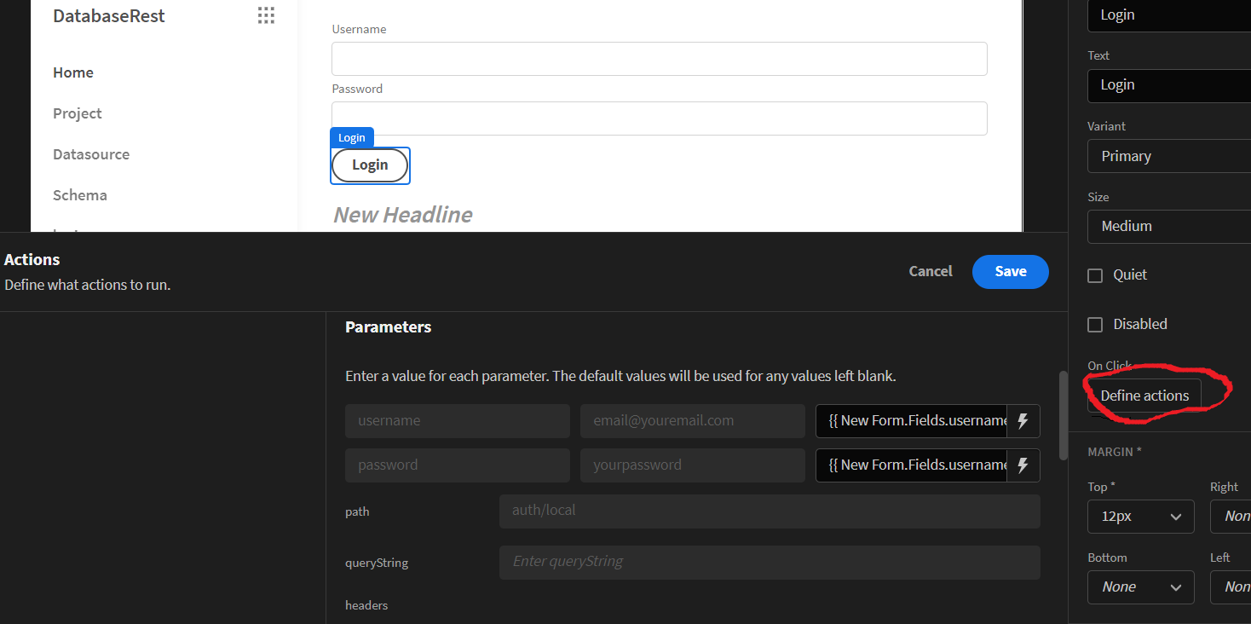Enable the Quiet checkbox
The image size is (1251, 624).
pyautogui.click(x=1095, y=274)
